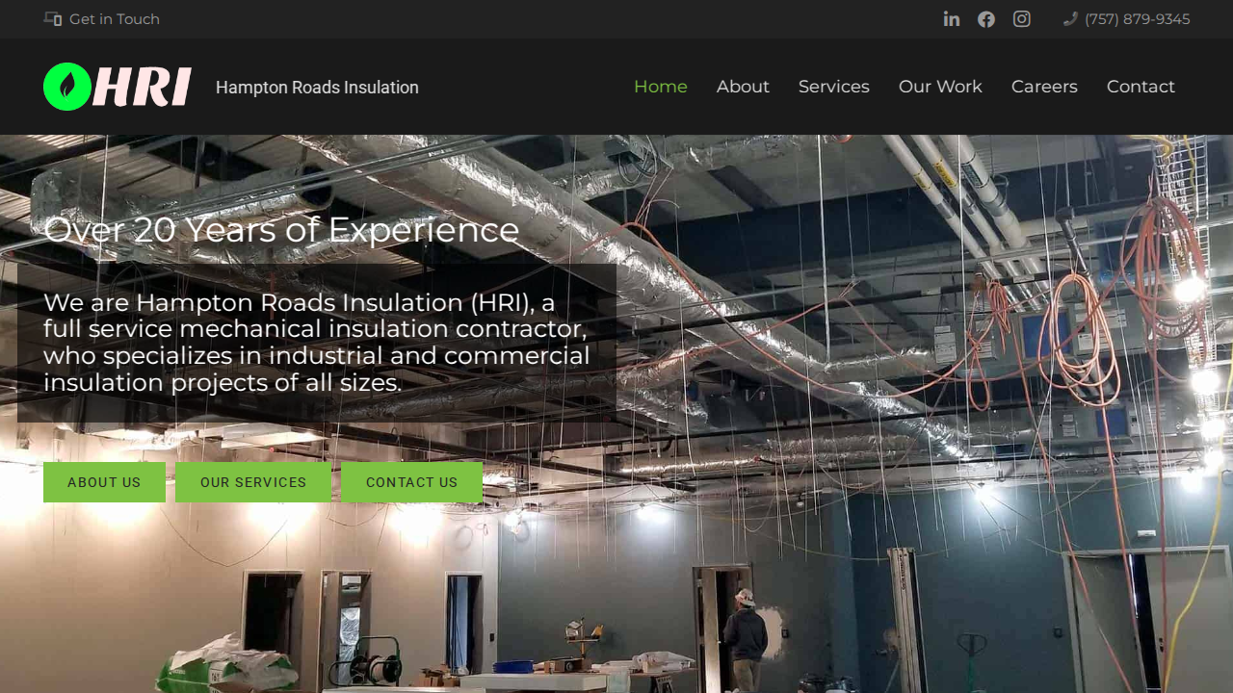Open the Facebook social icon

[986, 19]
